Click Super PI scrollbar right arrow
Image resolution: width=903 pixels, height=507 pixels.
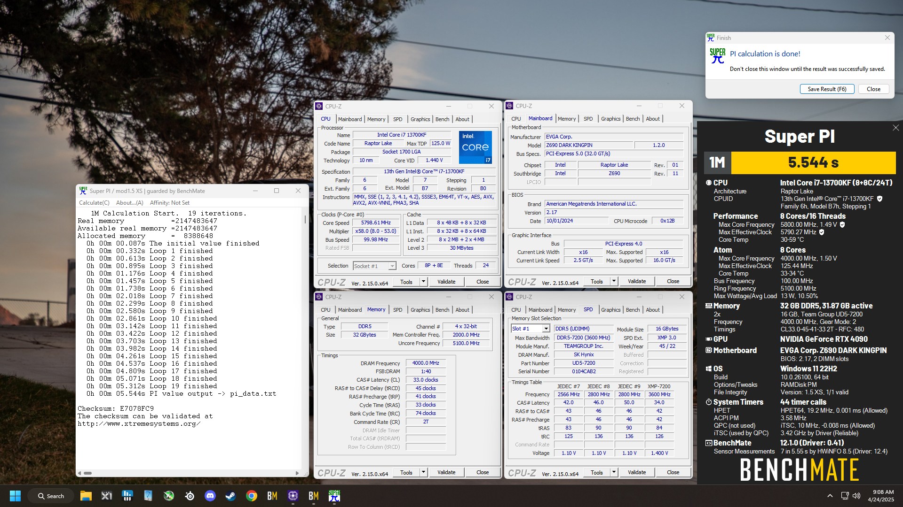click(297, 473)
